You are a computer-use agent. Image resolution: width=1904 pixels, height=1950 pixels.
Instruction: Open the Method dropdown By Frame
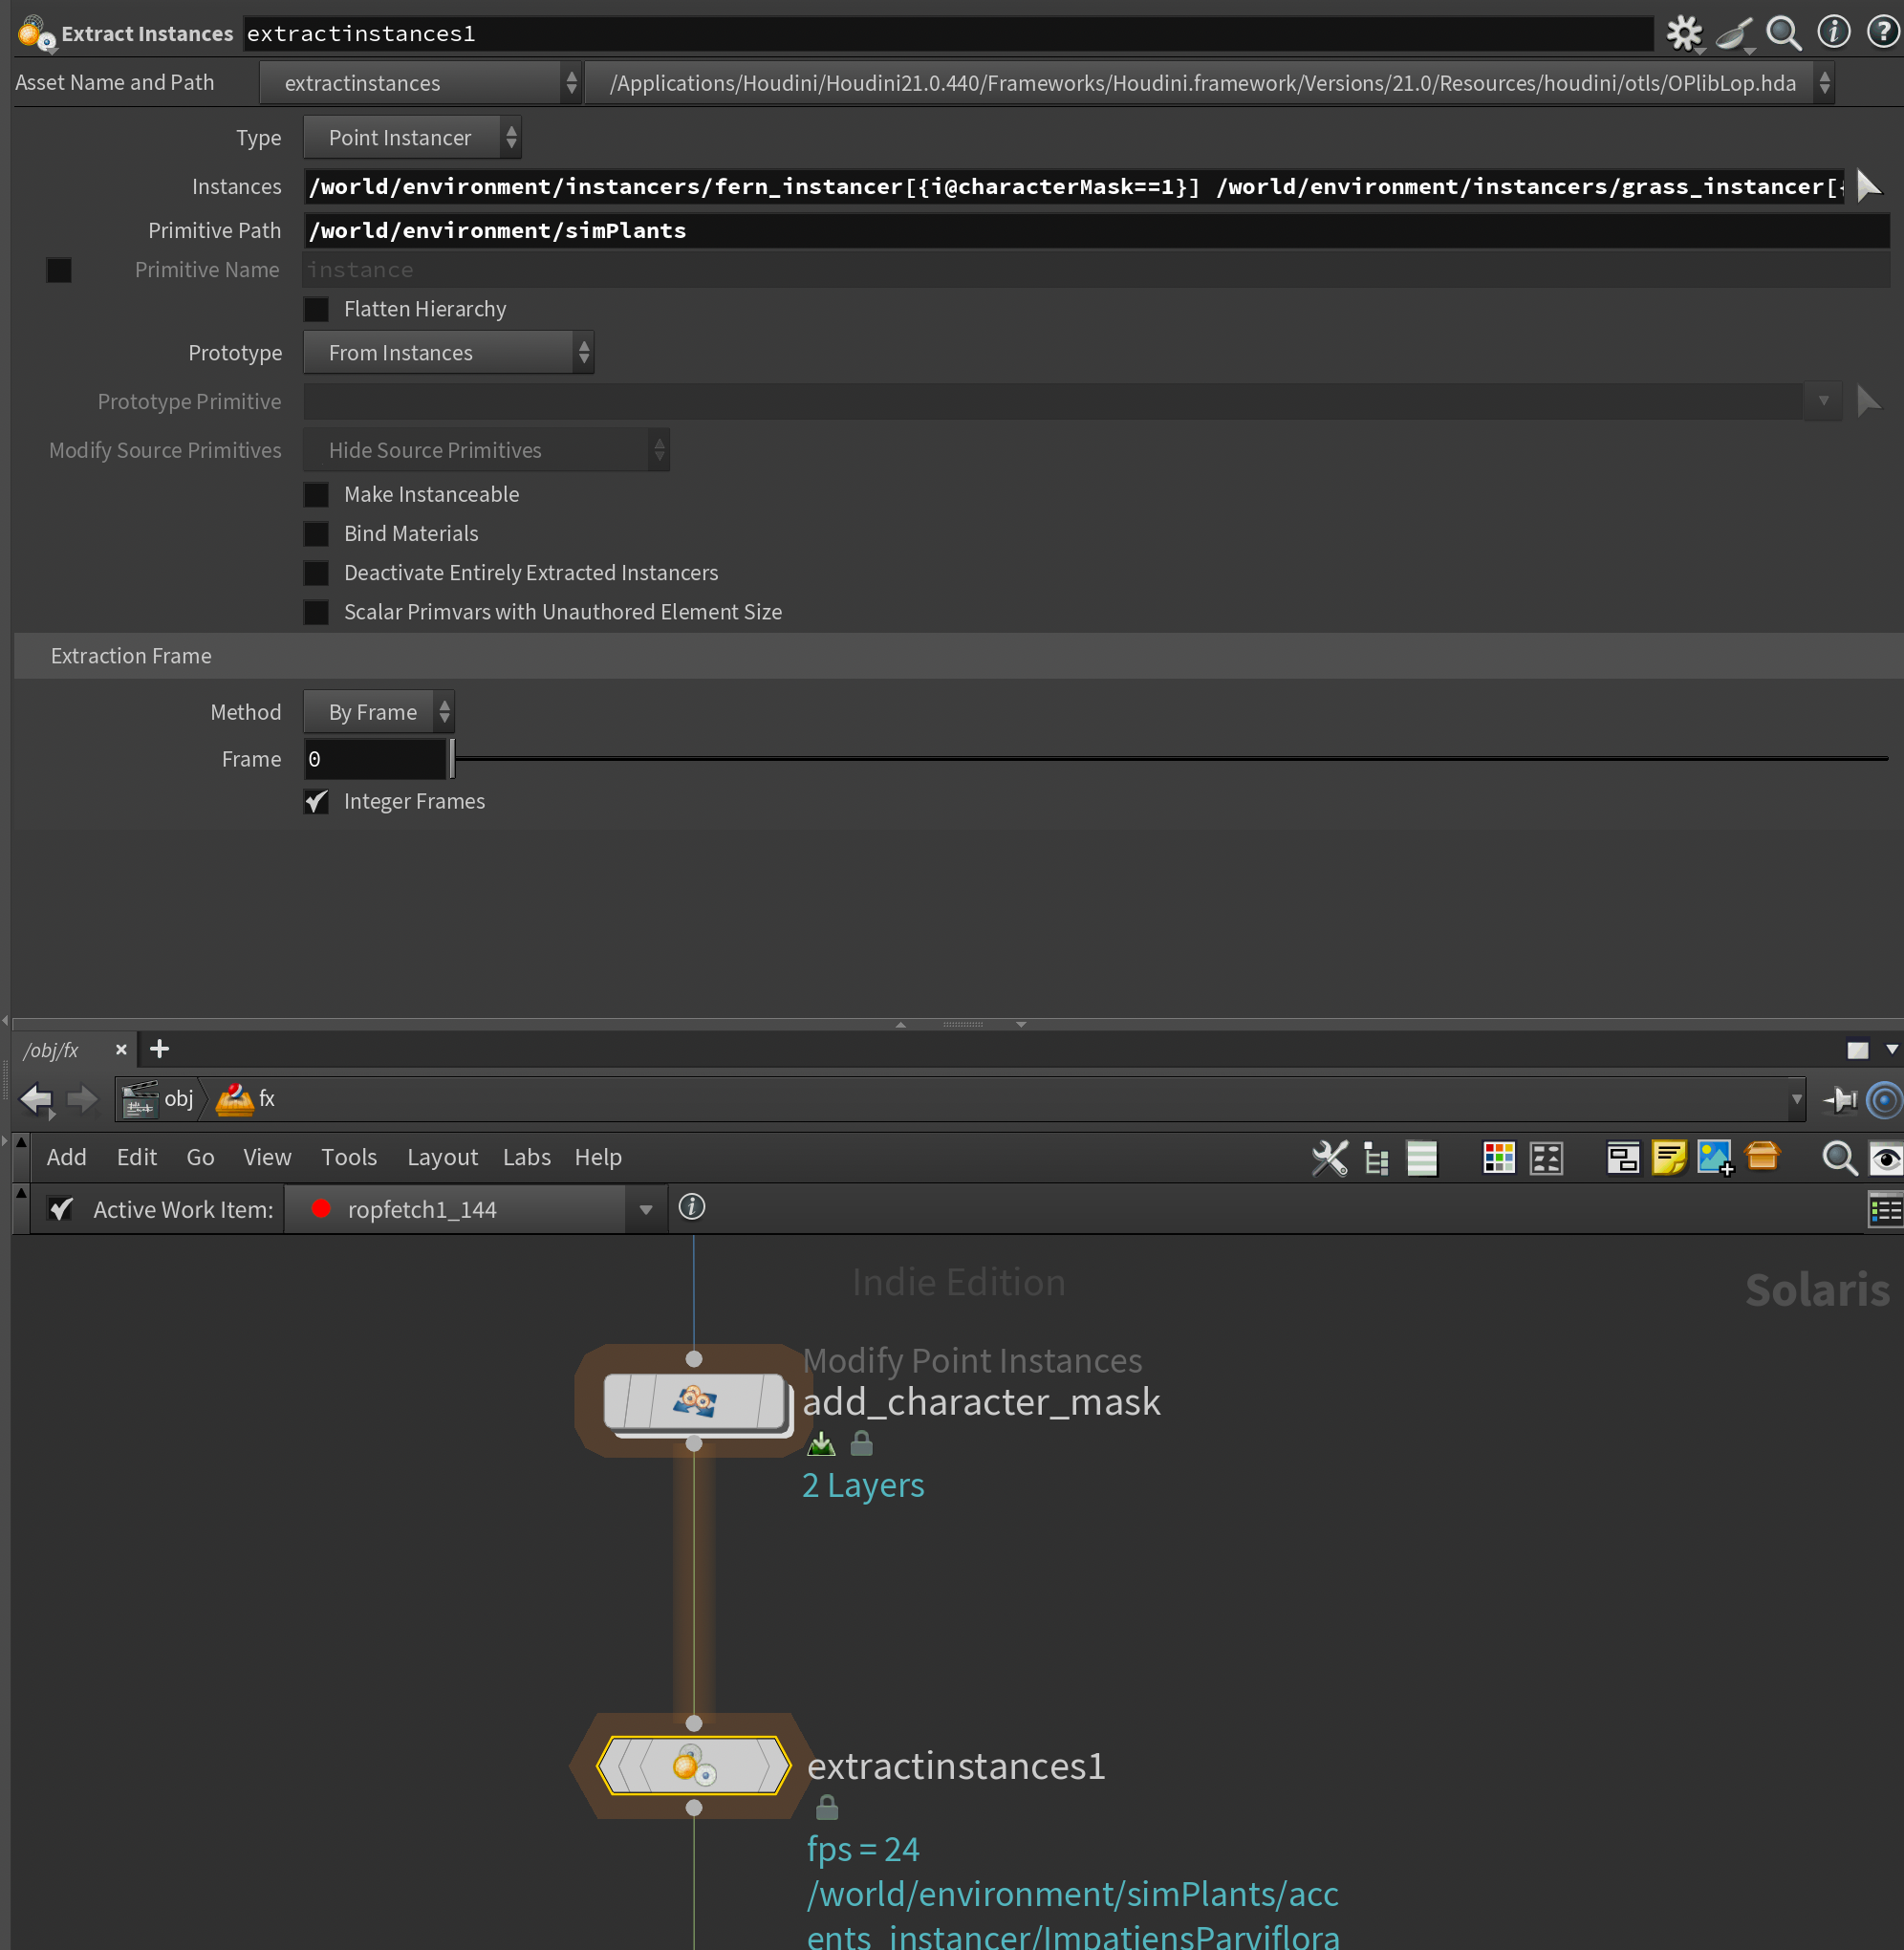tap(378, 712)
